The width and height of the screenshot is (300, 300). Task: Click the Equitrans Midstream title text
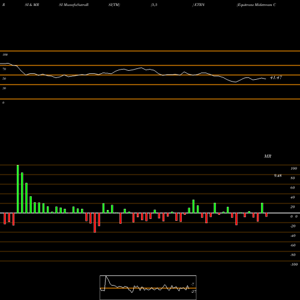tap(256, 5)
